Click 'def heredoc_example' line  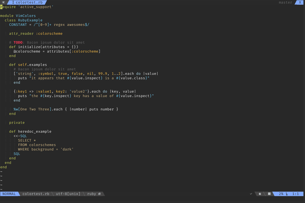coord(30,132)
